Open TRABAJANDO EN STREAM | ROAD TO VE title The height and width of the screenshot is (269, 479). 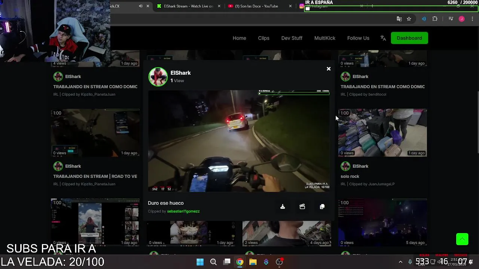point(95,176)
